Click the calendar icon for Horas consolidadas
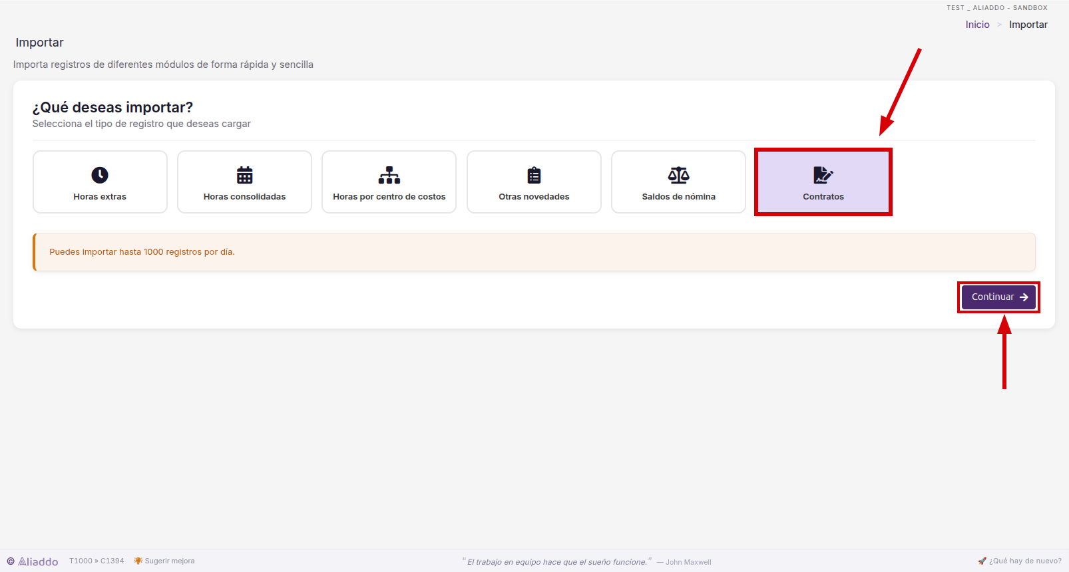This screenshot has width=1069, height=572. point(245,175)
